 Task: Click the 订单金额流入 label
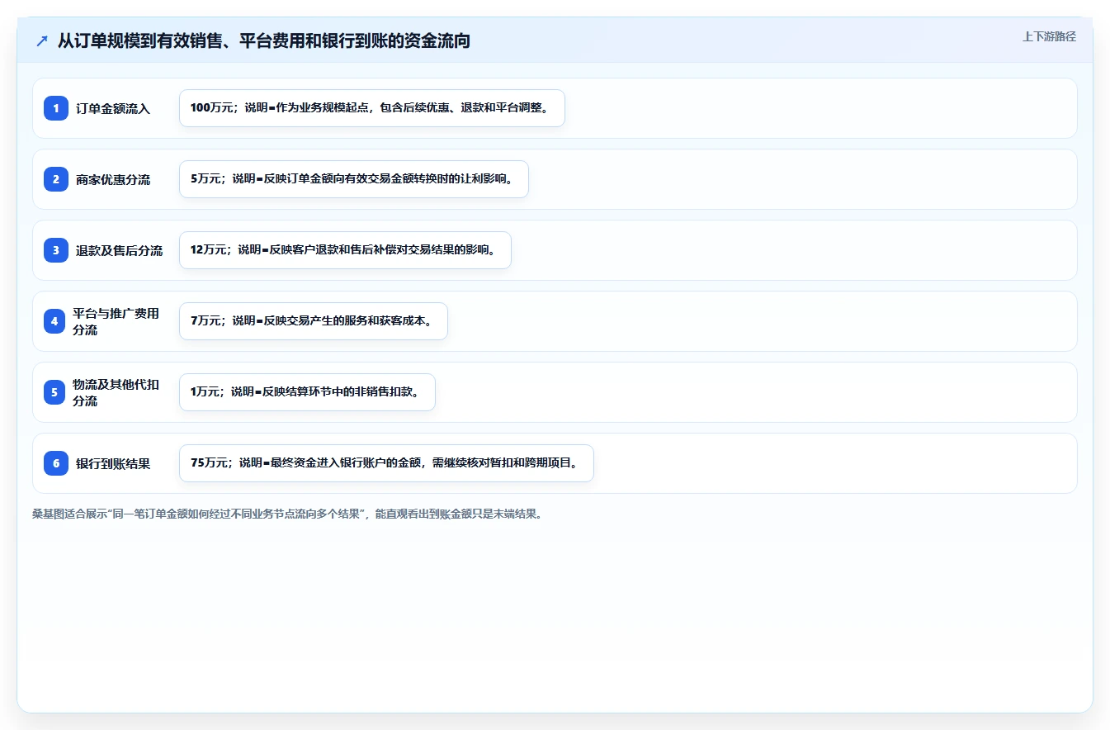113,108
